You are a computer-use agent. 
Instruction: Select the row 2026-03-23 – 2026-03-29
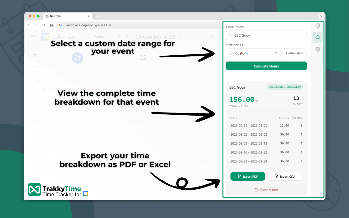[266, 161]
